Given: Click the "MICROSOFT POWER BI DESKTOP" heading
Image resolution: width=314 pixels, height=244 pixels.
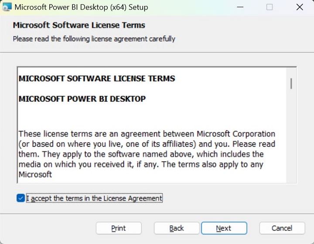Looking at the screenshot, I should click(x=82, y=99).
